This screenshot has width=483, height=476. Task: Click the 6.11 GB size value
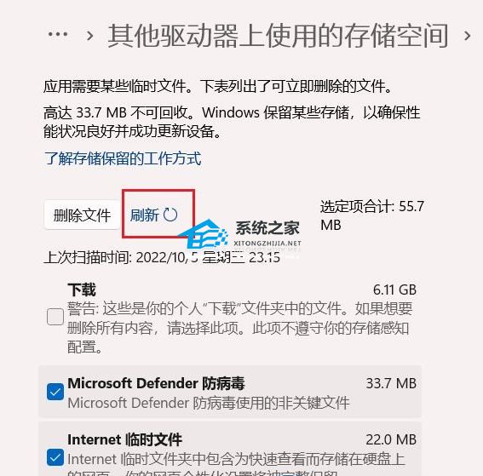point(394,290)
